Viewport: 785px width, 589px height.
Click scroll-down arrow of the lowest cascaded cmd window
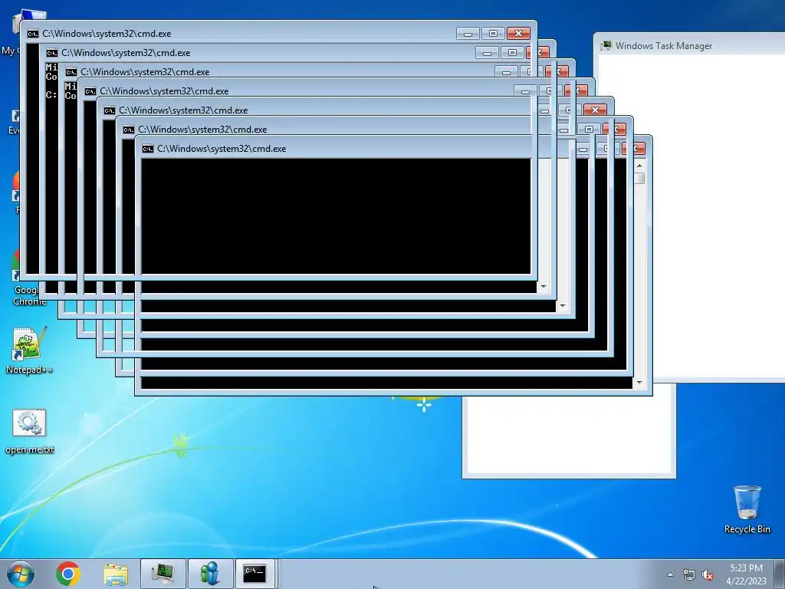point(639,383)
